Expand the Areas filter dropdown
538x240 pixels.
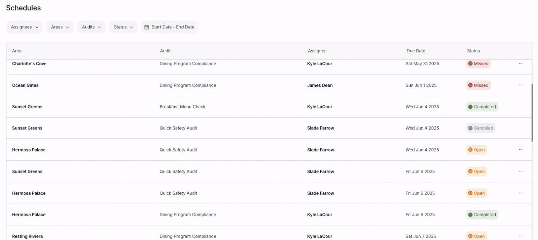pyautogui.click(x=60, y=27)
